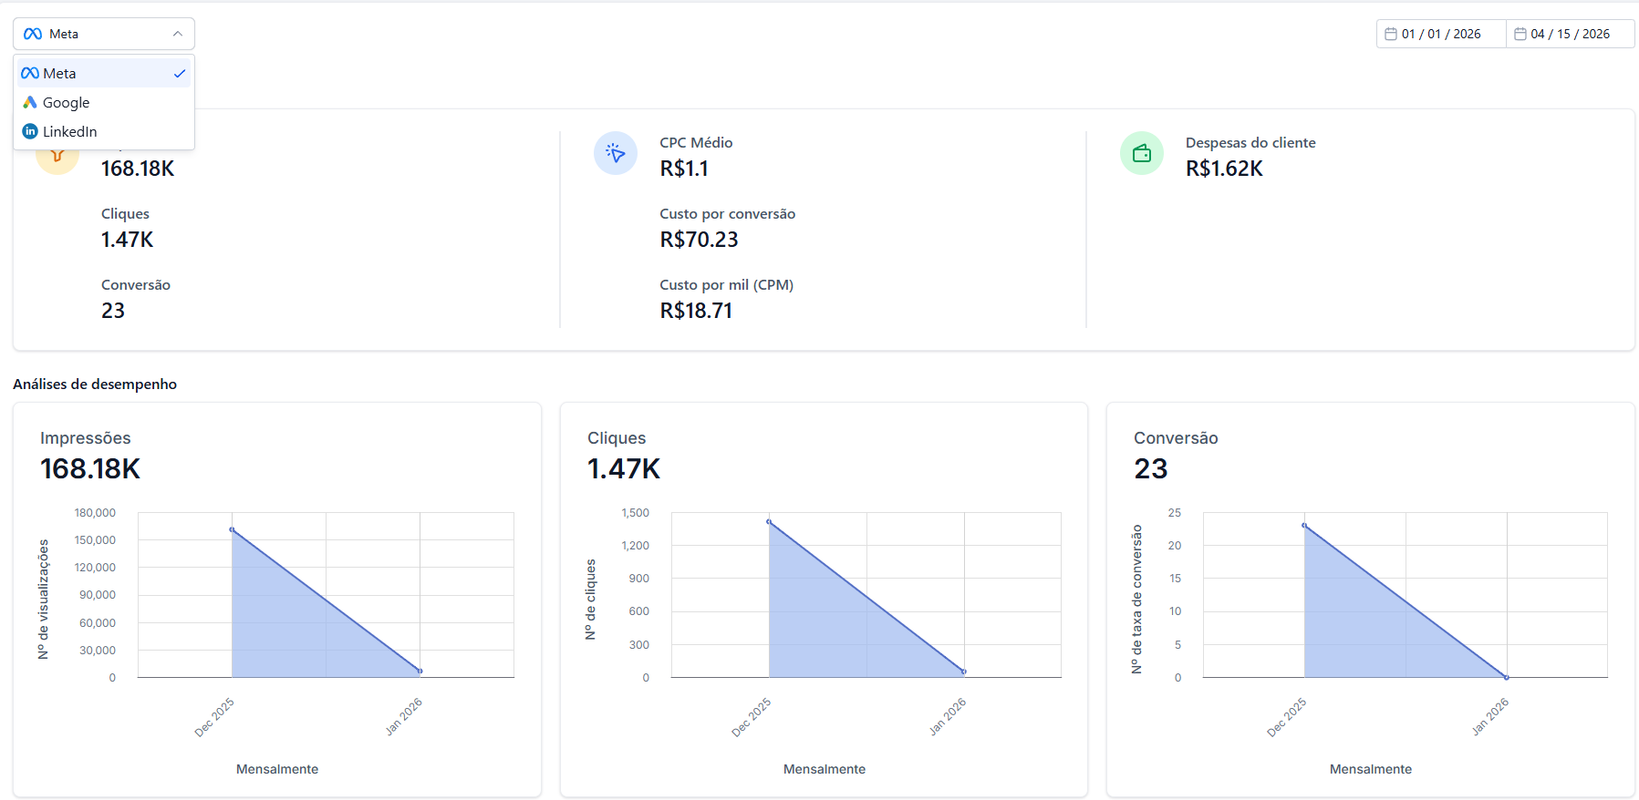Click the Dec 2025 data point in the Conversão chart
The height and width of the screenshot is (800, 1639).
pyautogui.click(x=1304, y=525)
